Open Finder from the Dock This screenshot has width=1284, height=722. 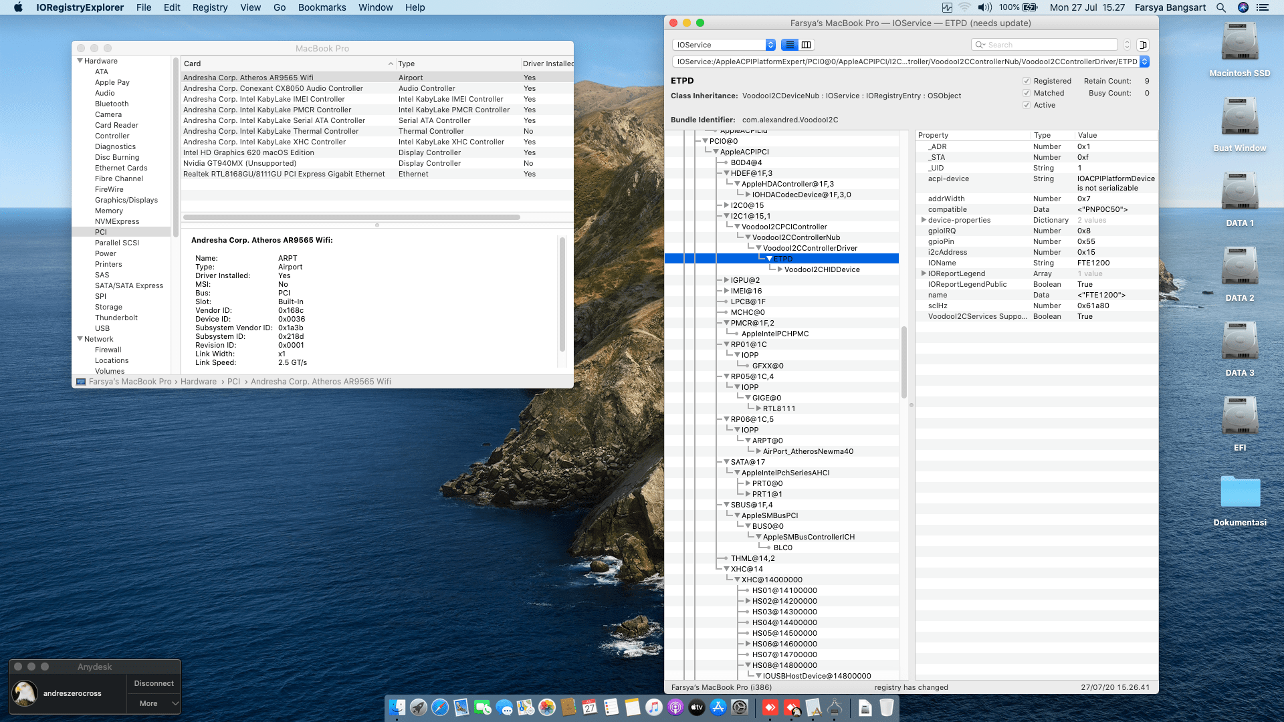[x=397, y=707]
